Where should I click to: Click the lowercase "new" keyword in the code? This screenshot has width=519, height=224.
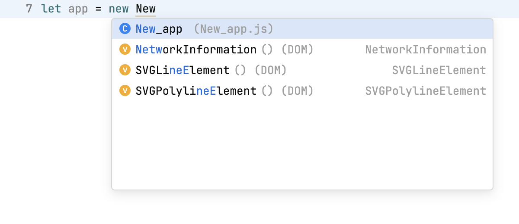click(119, 9)
